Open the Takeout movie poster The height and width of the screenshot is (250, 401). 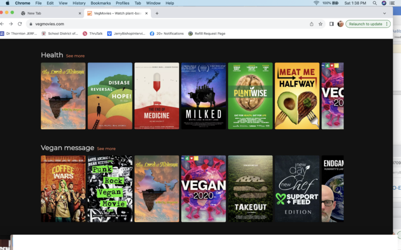tap(251, 189)
